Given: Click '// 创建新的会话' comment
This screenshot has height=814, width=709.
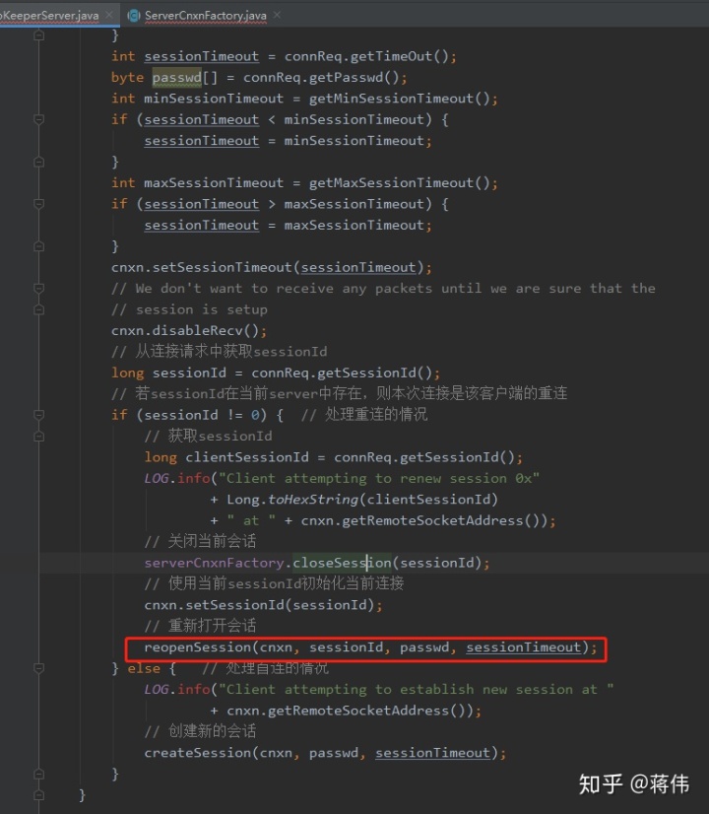Looking at the screenshot, I should [x=200, y=731].
